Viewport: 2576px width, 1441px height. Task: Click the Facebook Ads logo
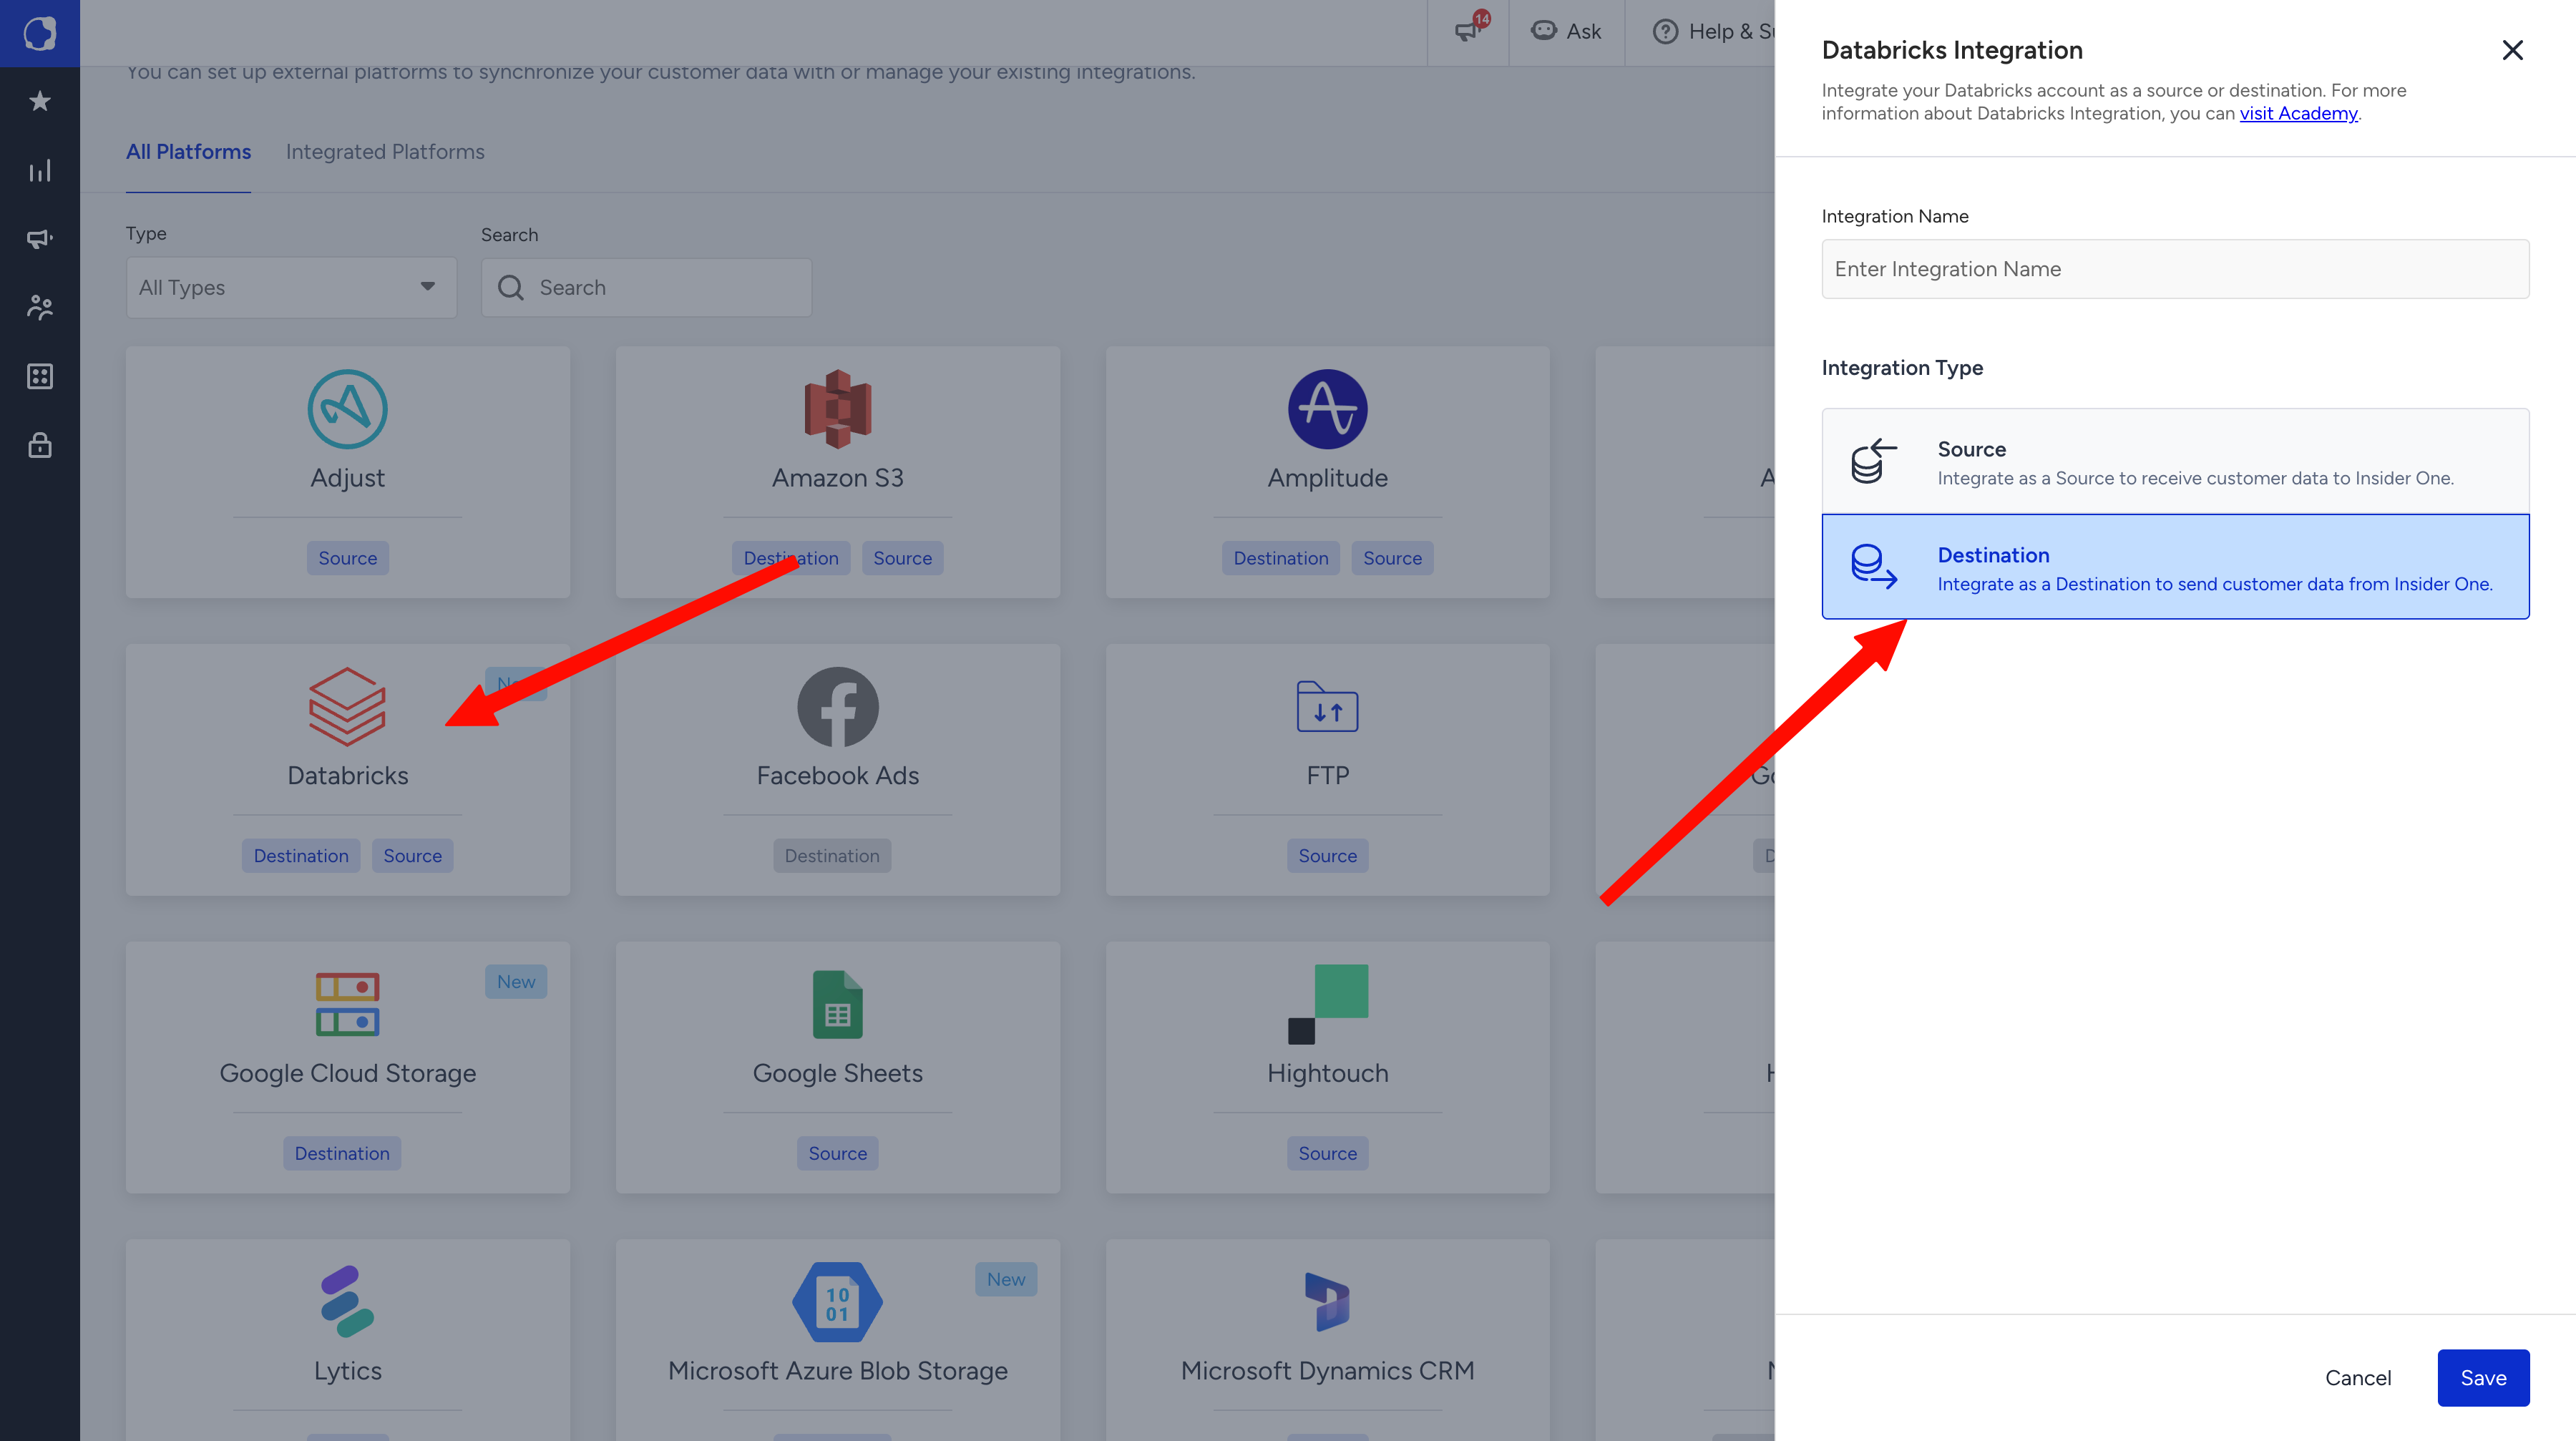[838, 707]
